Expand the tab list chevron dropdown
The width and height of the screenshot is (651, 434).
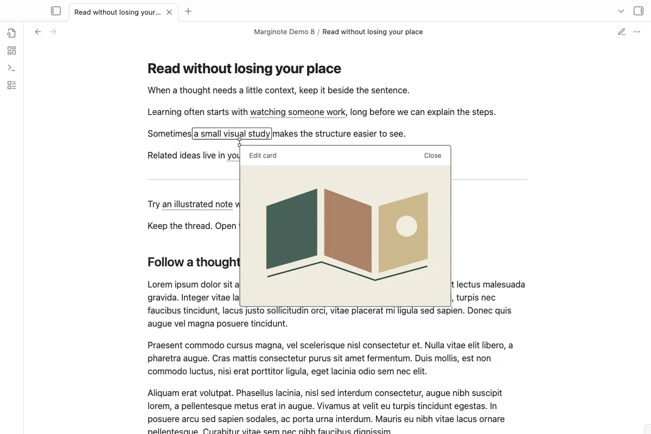(621, 11)
